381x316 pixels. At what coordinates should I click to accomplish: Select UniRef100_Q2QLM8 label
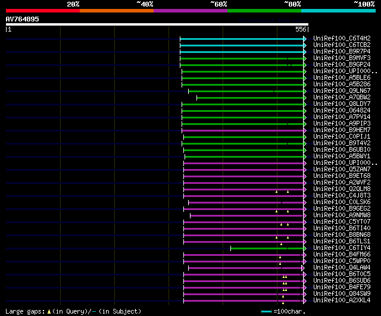coord(342,189)
